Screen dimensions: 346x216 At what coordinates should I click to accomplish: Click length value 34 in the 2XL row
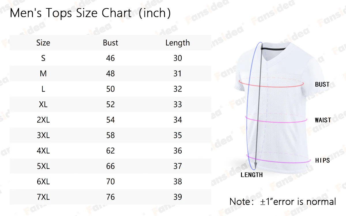pyautogui.click(x=178, y=120)
